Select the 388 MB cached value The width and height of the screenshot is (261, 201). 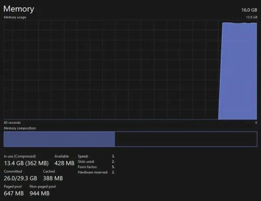[x=53, y=178]
